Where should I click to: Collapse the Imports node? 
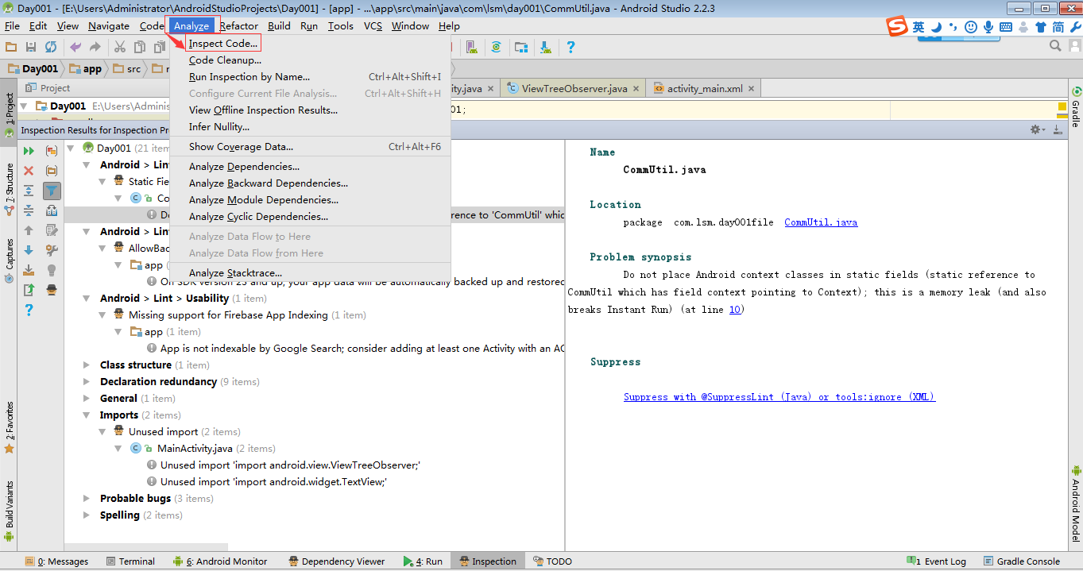tap(87, 415)
